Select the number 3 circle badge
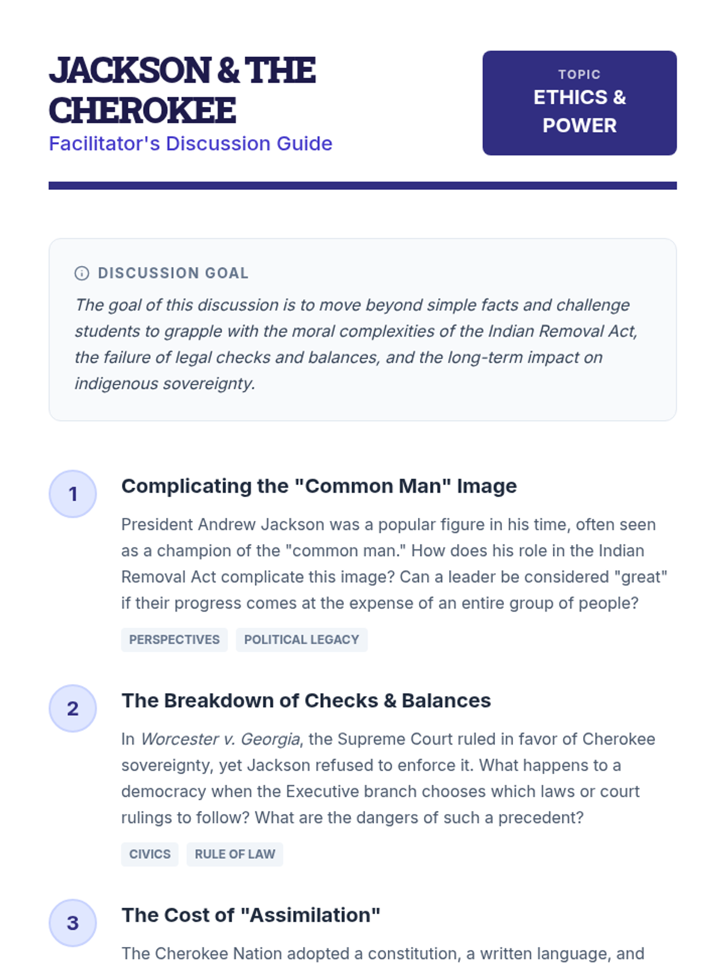The image size is (725, 967). [72, 923]
